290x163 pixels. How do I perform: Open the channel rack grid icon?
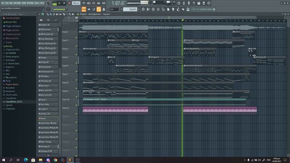(x=153, y=9)
